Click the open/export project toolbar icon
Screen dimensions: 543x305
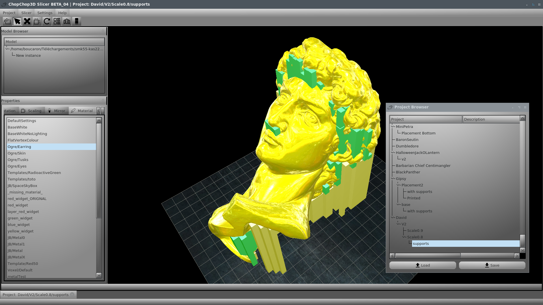[7, 21]
